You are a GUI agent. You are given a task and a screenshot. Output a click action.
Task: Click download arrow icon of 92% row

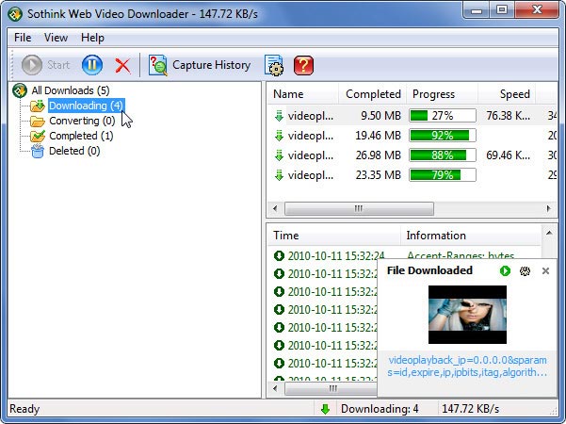tap(279, 136)
